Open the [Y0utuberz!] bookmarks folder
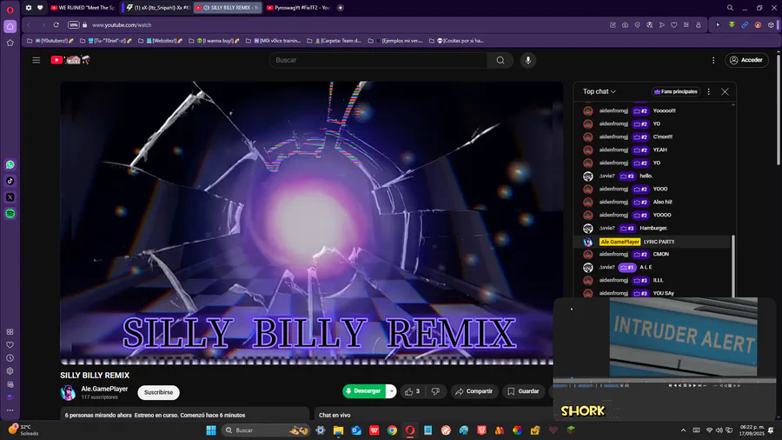Viewport: 782px width, 440px height. click(x=50, y=41)
